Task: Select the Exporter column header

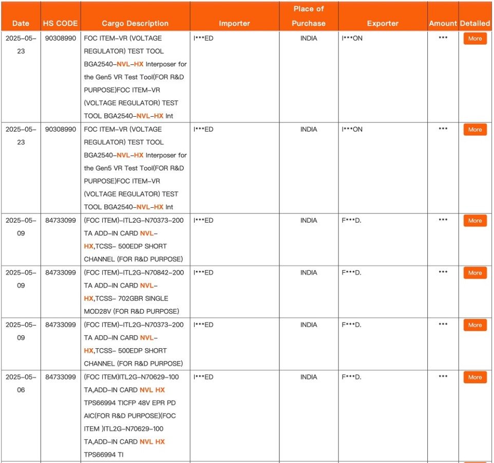Action: pyautogui.click(x=383, y=23)
